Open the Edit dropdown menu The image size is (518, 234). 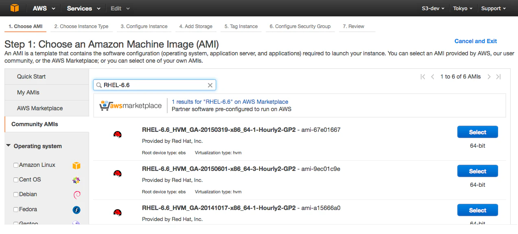pos(120,8)
